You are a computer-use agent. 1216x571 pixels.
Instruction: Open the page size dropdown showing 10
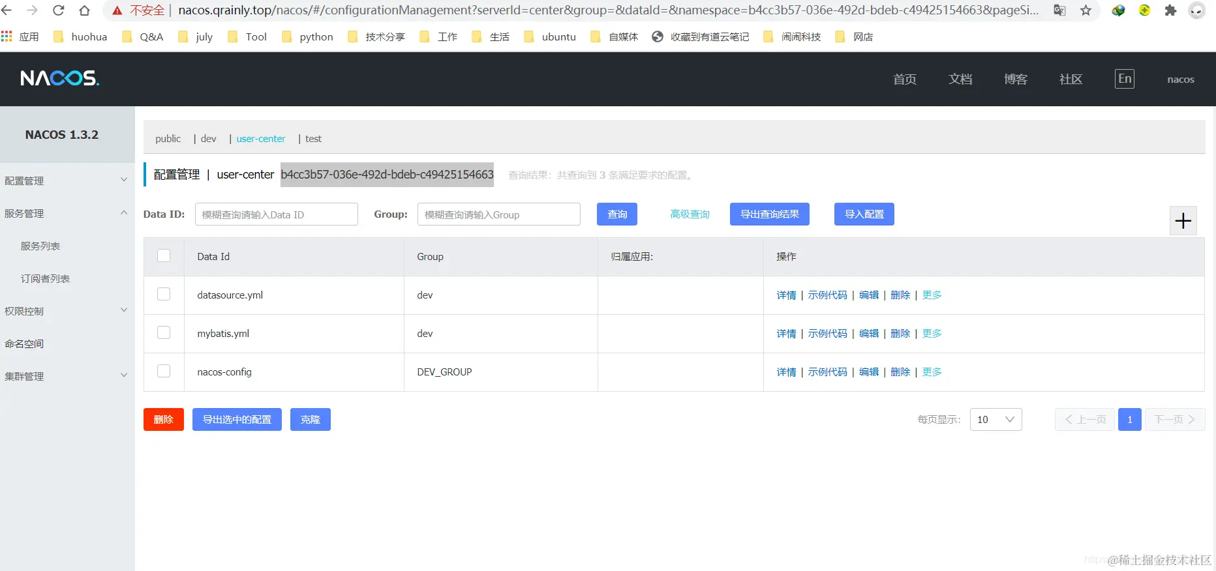996,419
